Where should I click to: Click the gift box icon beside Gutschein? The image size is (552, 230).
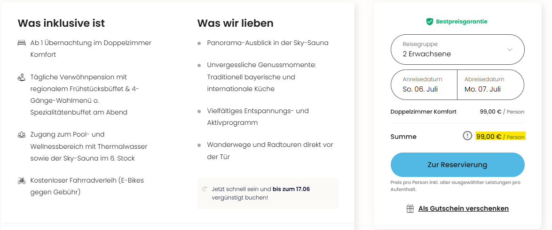410,208
